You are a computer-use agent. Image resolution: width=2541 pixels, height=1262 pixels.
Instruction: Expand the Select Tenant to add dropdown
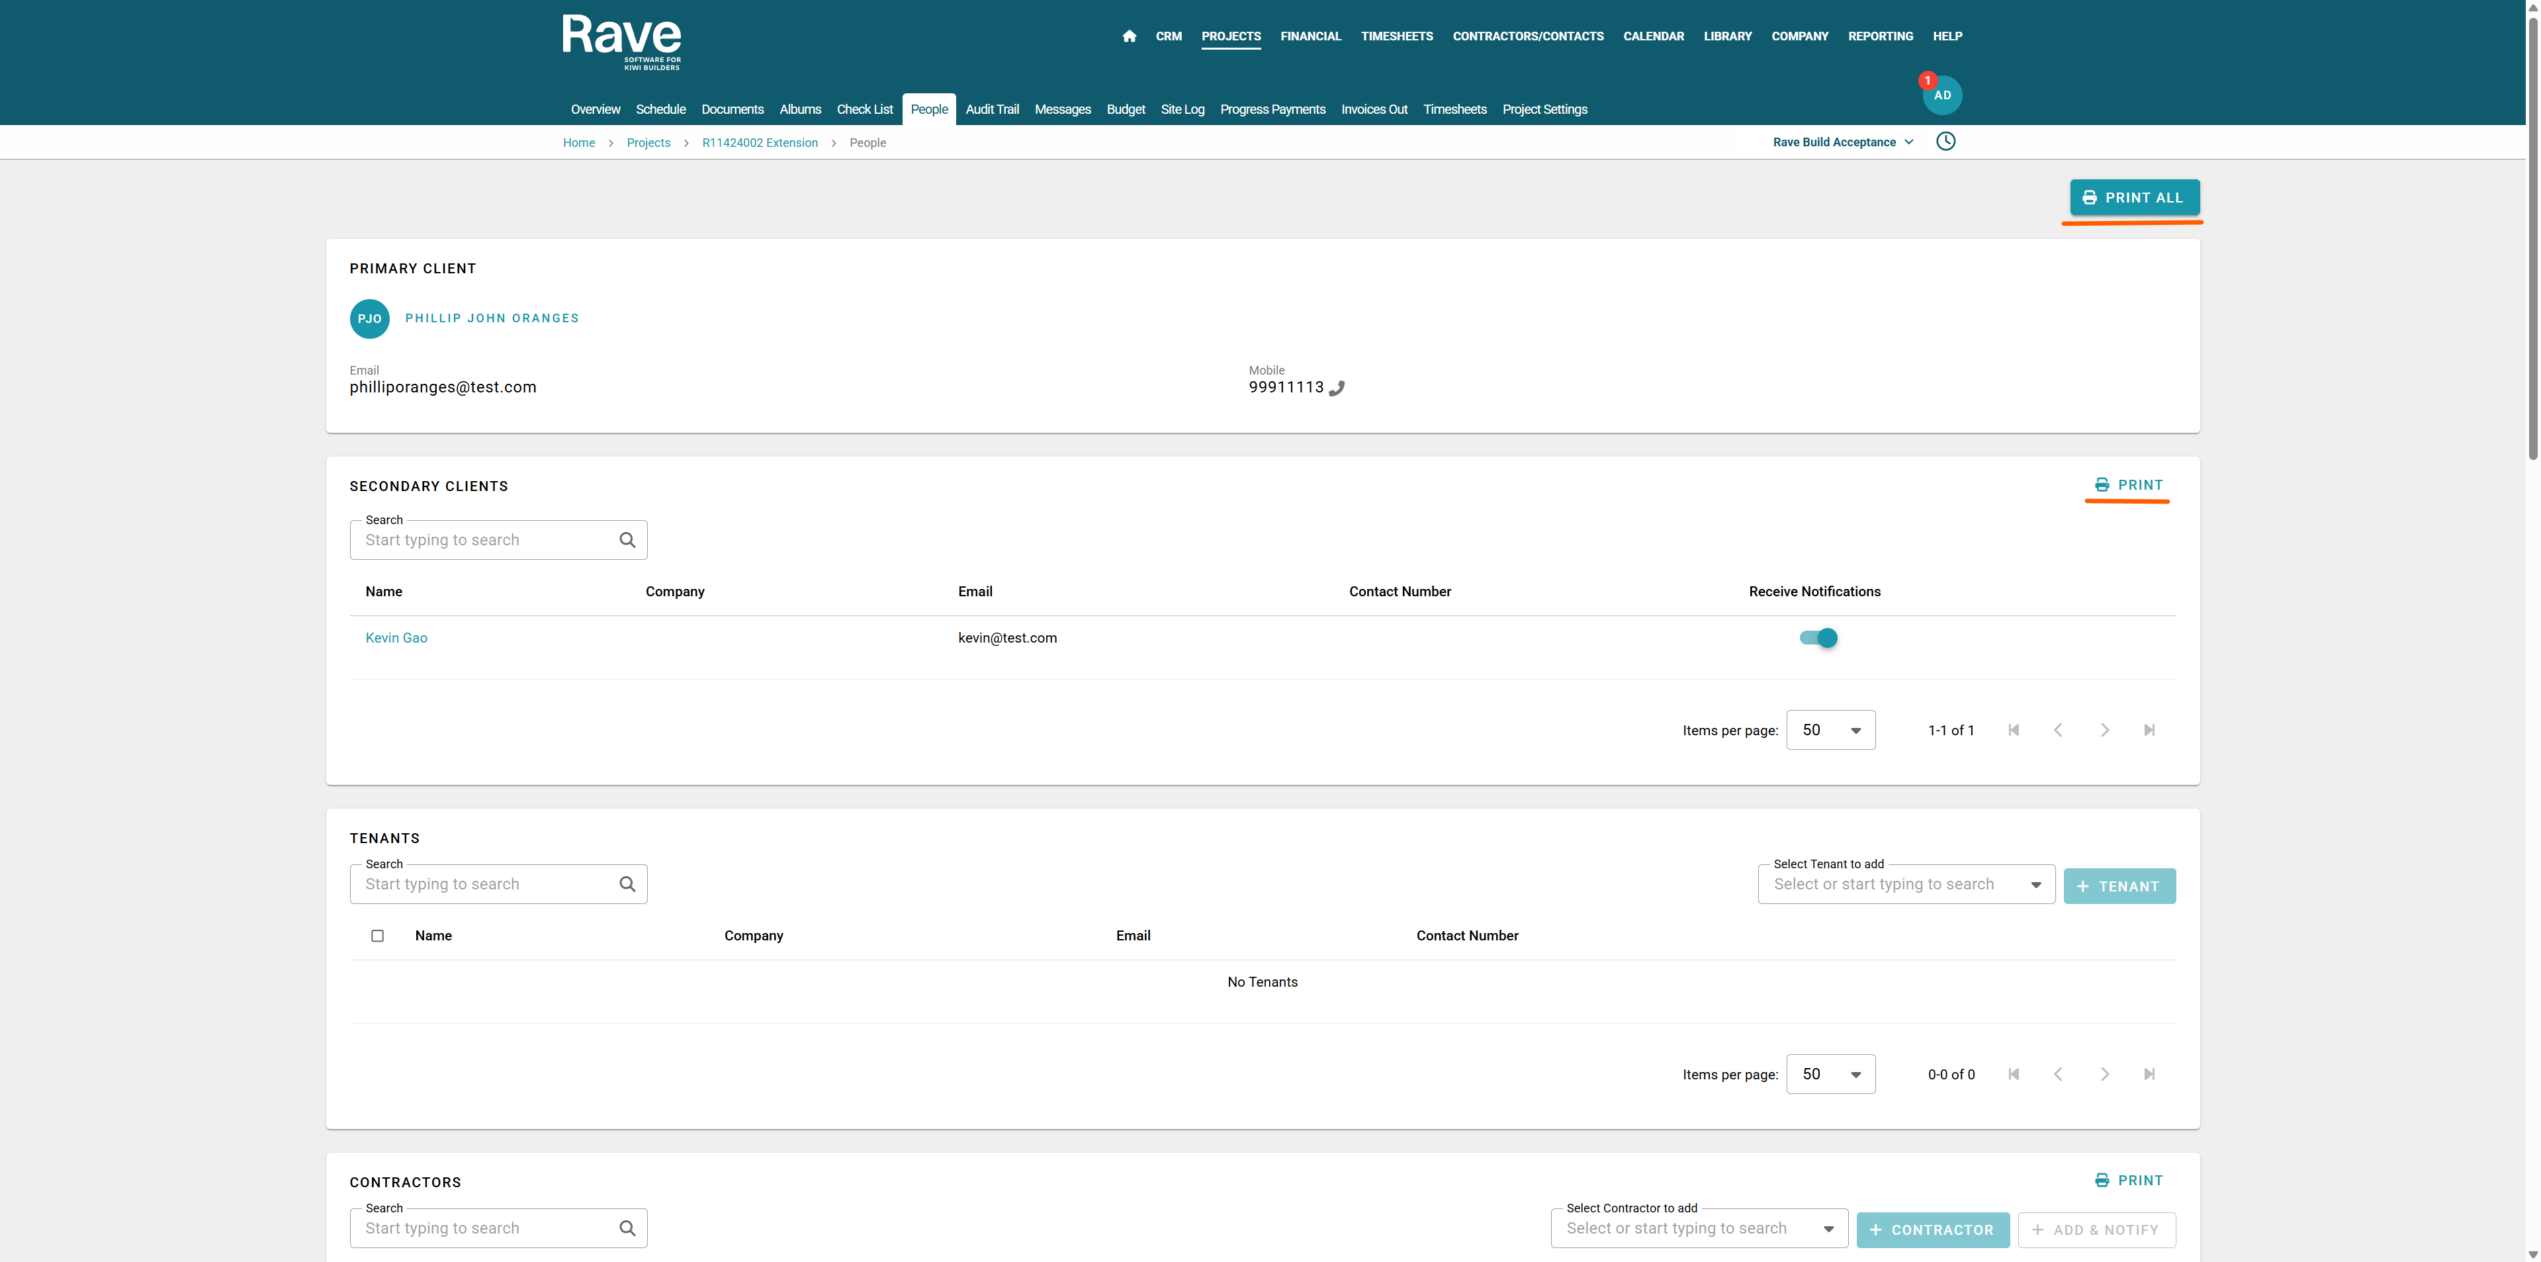(x=2035, y=885)
